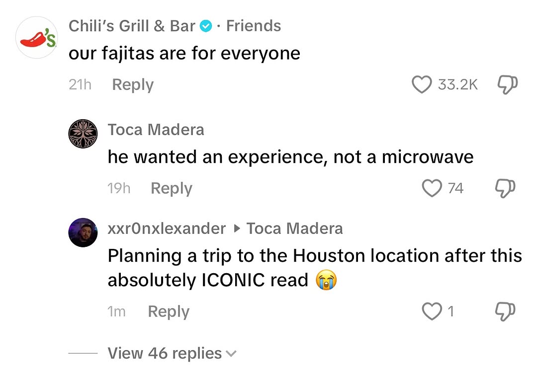537x370 pixels.
Task: Click the replied-to Toca Madera mention
Action: [294, 228]
